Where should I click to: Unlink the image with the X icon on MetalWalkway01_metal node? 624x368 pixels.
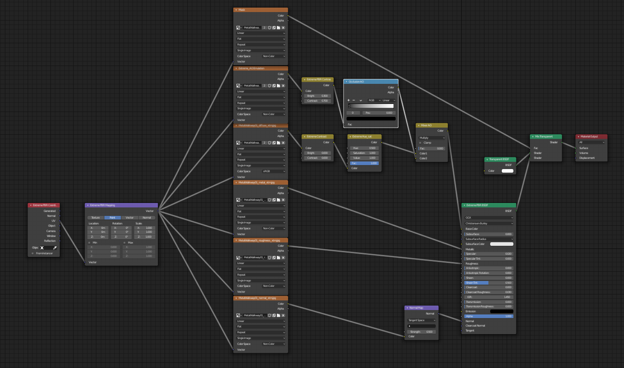point(283,199)
